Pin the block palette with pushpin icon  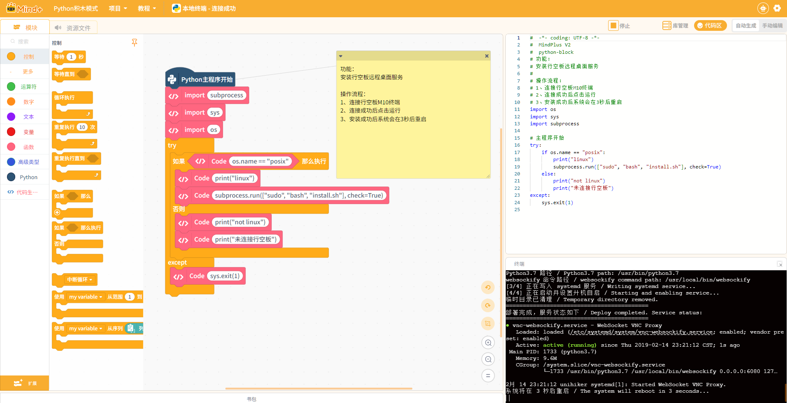coord(134,42)
